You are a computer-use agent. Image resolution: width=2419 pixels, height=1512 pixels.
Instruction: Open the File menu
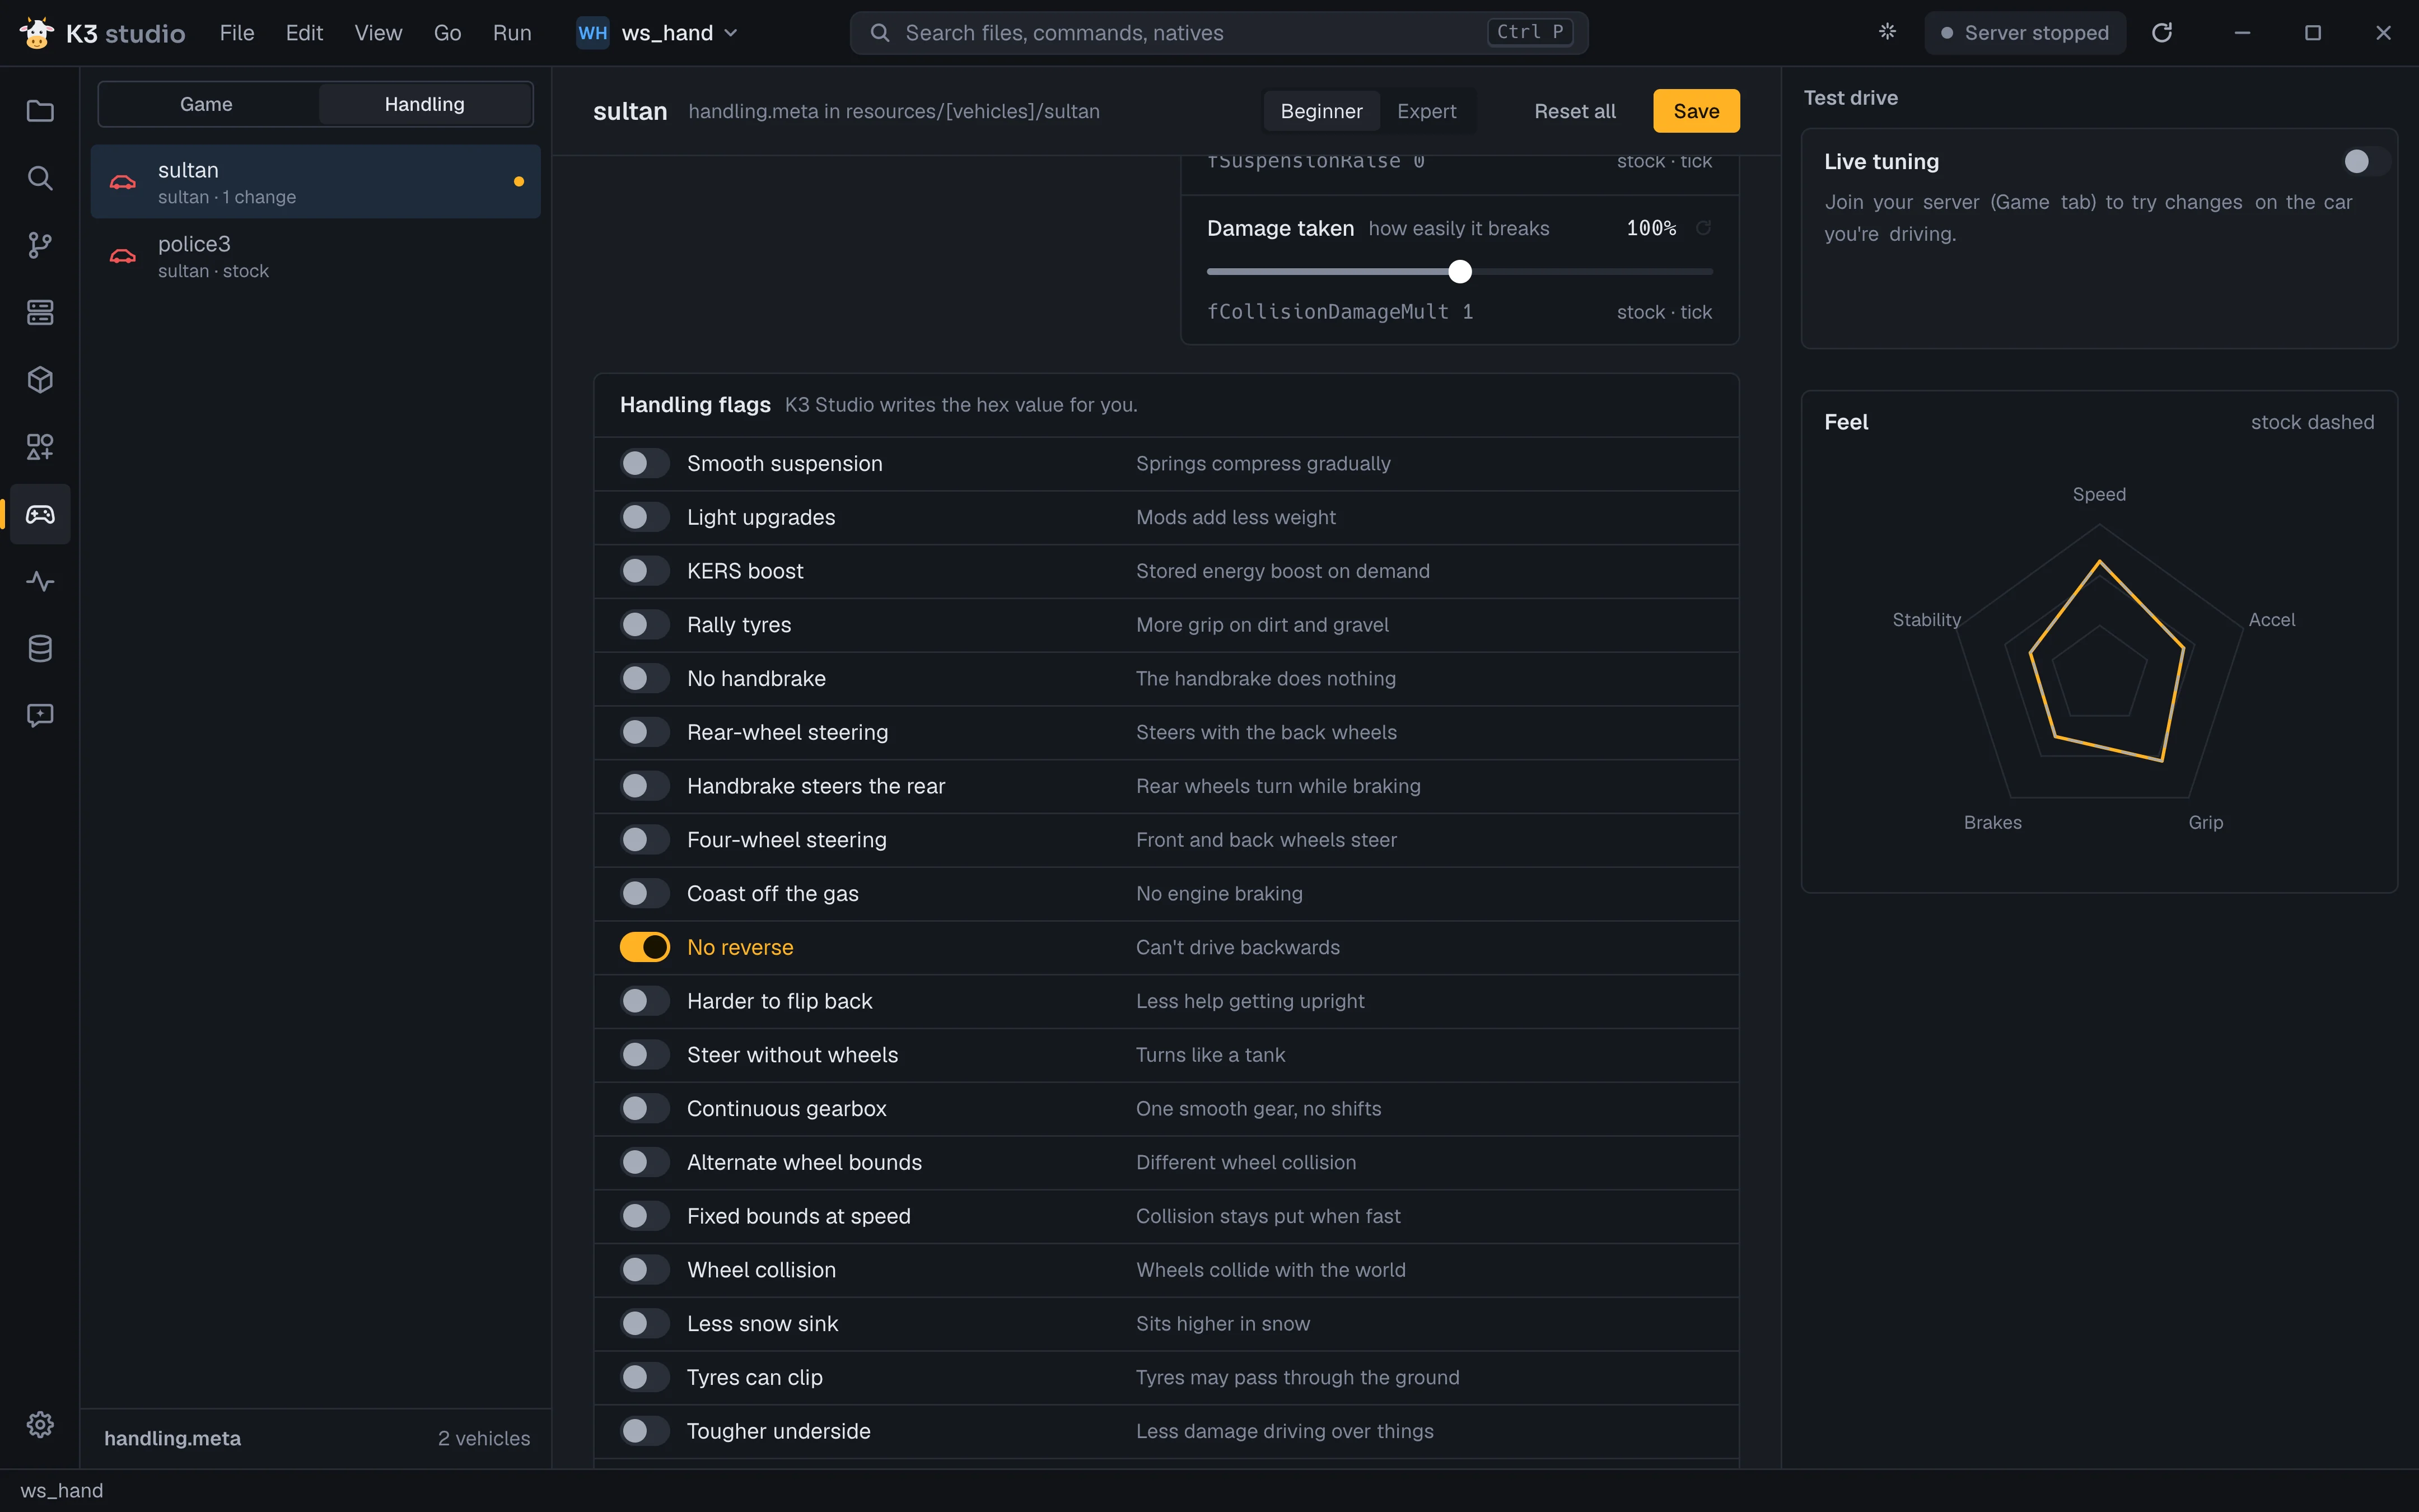pyautogui.click(x=237, y=33)
